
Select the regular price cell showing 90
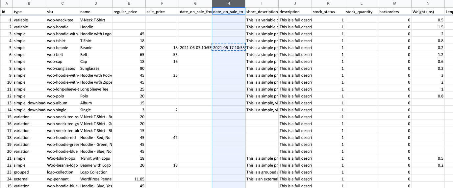[x=129, y=68]
